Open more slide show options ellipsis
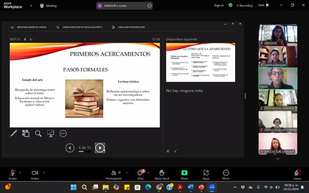 pos(63,134)
